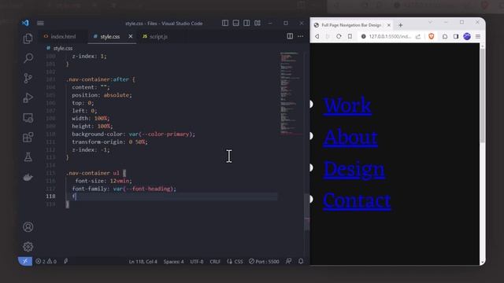This screenshot has width=504, height=283.
Task: Click the VS Code logo icon
Action: 25,23
